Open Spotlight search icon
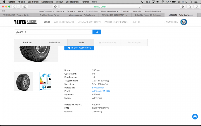Image resolution: width=201 pixels, height=126 pixels. [x=191, y=2]
